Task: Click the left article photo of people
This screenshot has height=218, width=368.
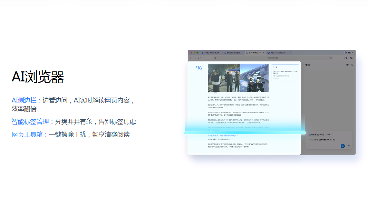Action: click(x=224, y=78)
